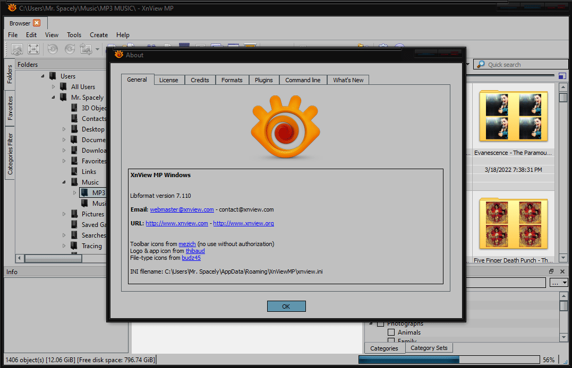Open the Tools menu
The height and width of the screenshot is (368, 572).
pos(74,35)
